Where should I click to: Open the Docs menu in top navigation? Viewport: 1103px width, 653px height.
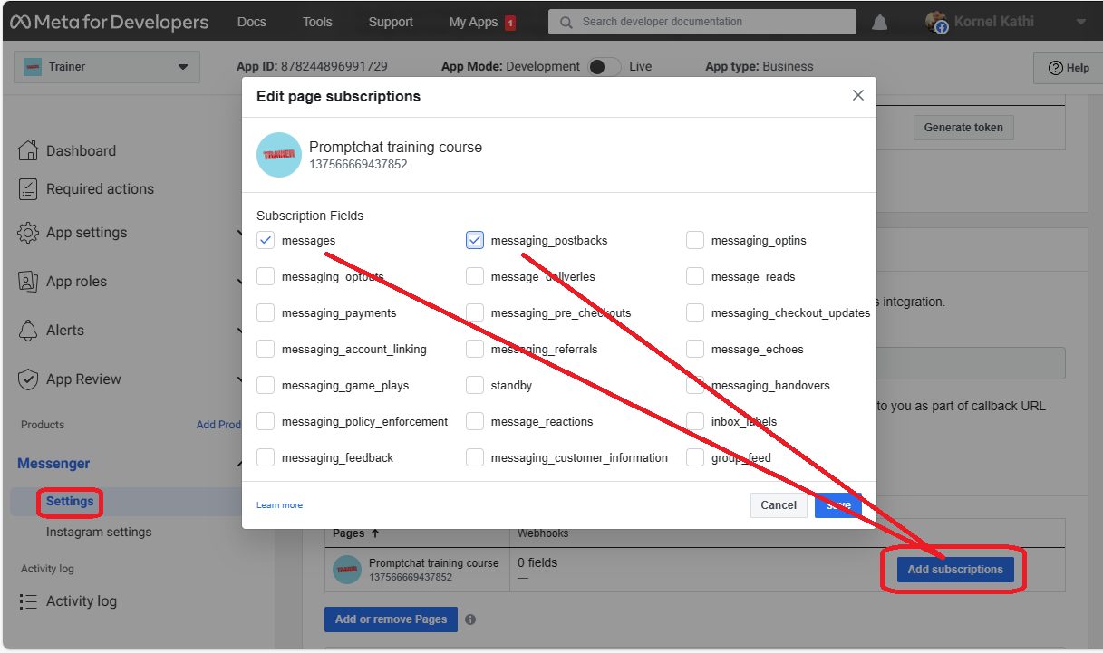point(251,22)
